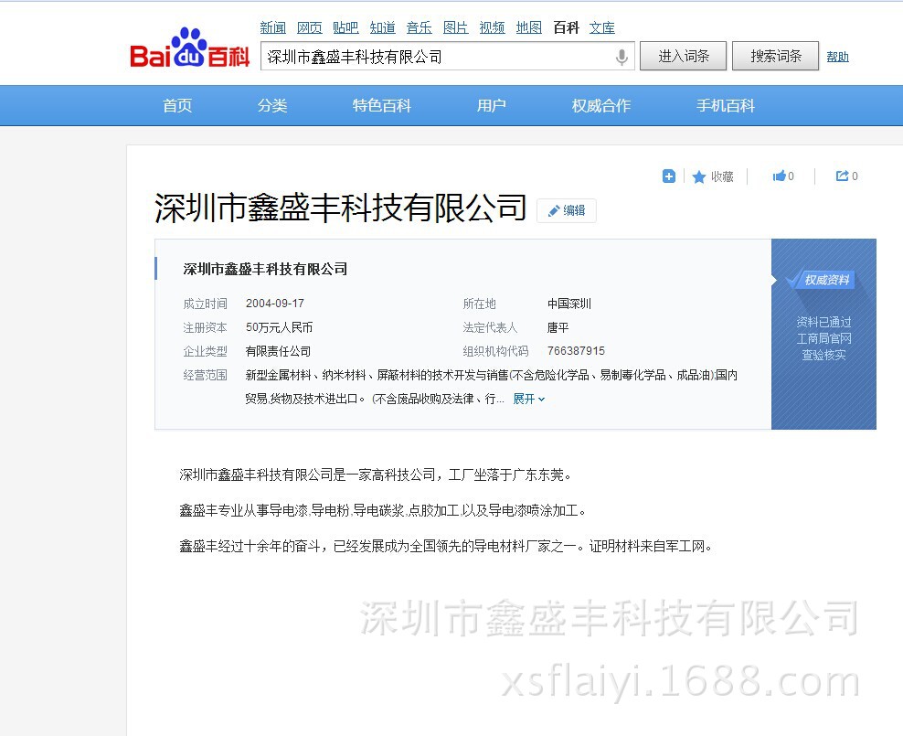Click the microphone voice search icon

coord(621,57)
